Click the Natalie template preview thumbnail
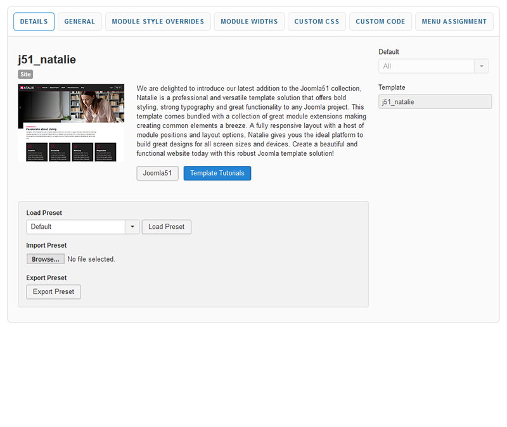507x427 pixels. click(71, 123)
